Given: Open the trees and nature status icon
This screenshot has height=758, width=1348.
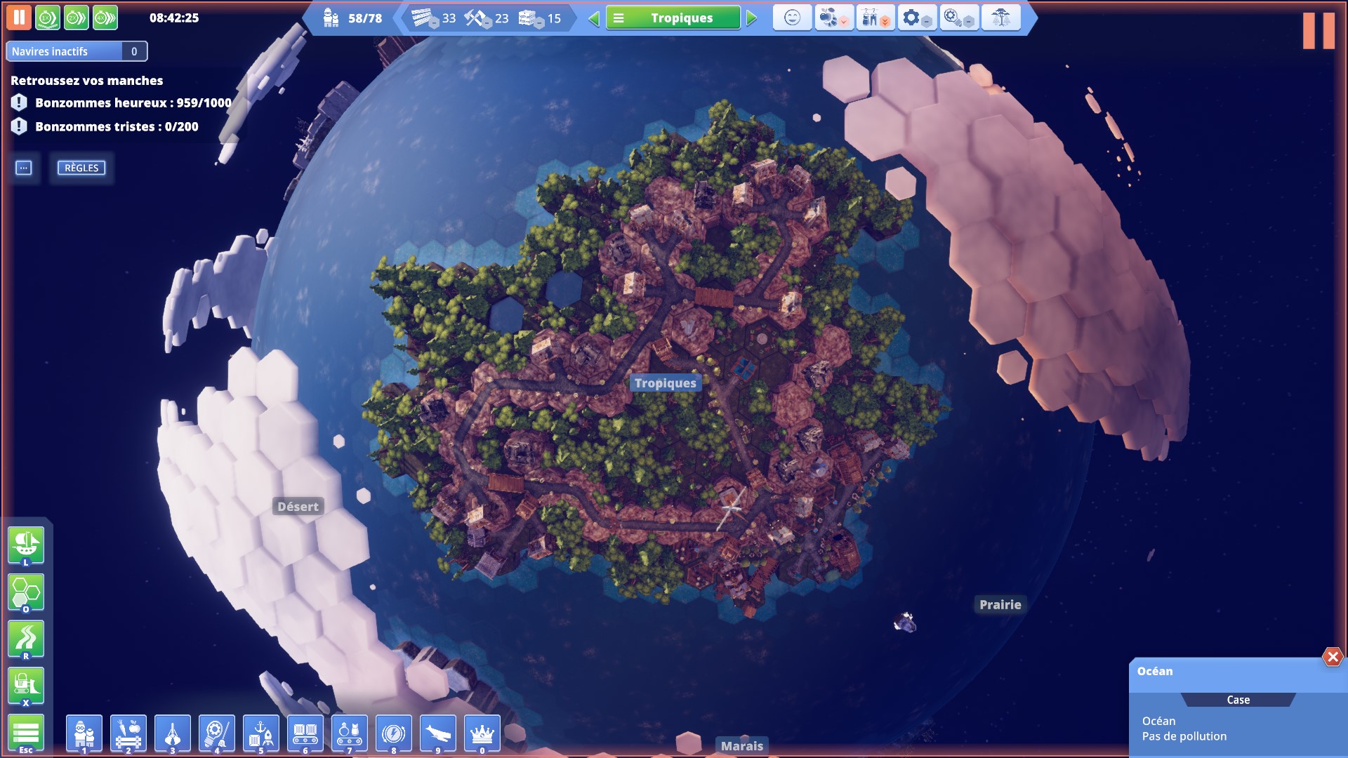Looking at the screenshot, I should (x=1000, y=18).
